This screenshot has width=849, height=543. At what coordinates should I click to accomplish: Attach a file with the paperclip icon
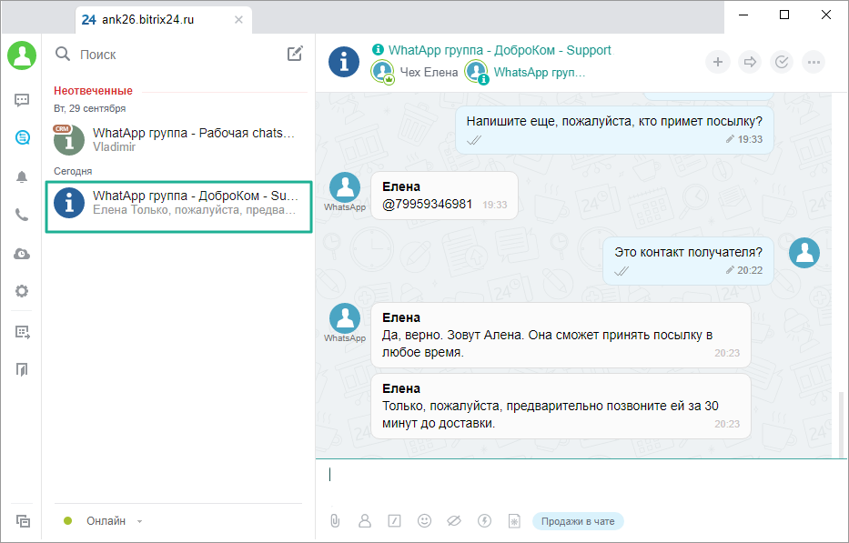coord(335,521)
